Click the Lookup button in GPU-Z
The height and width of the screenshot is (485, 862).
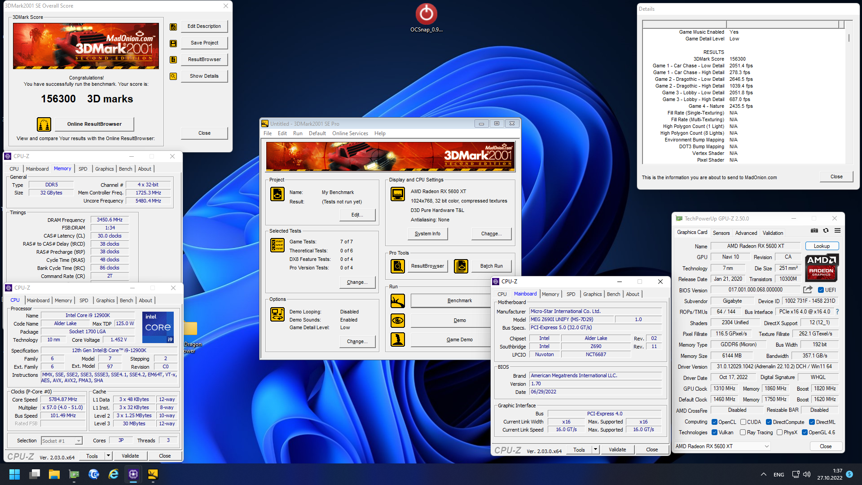click(822, 246)
